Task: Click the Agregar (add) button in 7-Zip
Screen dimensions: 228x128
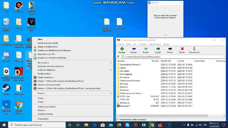Action: 122,50
